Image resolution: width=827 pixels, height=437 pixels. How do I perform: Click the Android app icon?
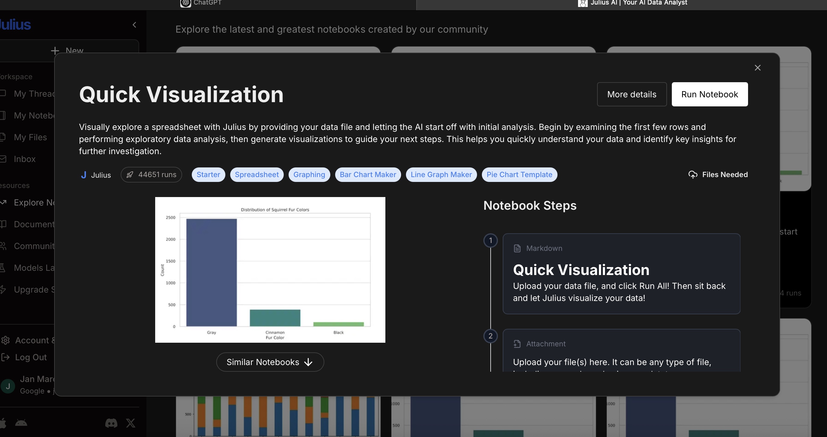(x=21, y=423)
